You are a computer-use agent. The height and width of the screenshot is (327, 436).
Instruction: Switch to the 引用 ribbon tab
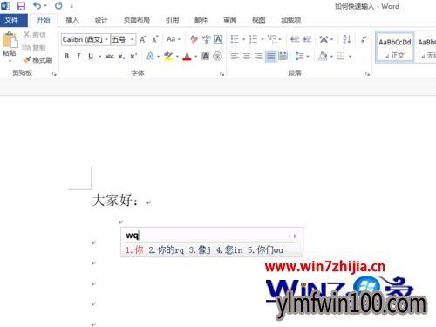pos(172,20)
